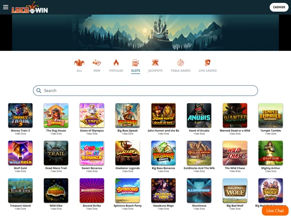Switch to the LIVE CASINO tab label
This screenshot has height=218, width=291.
[208, 71]
